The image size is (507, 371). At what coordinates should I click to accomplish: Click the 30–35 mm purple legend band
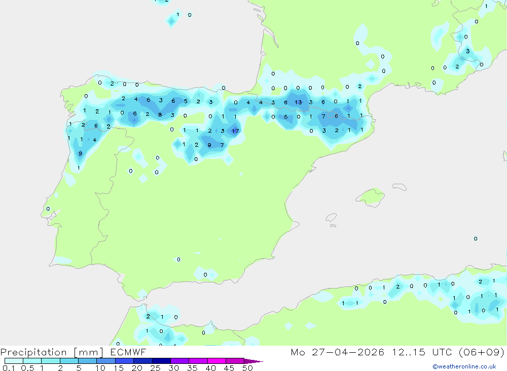[179, 361]
